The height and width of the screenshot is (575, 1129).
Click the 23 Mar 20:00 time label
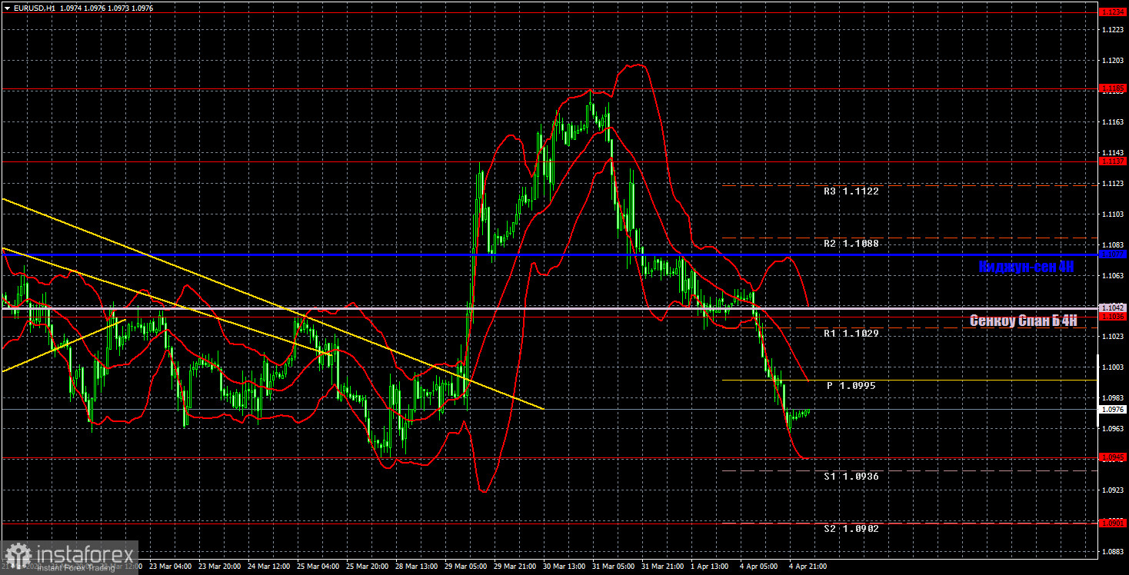pos(221,567)
